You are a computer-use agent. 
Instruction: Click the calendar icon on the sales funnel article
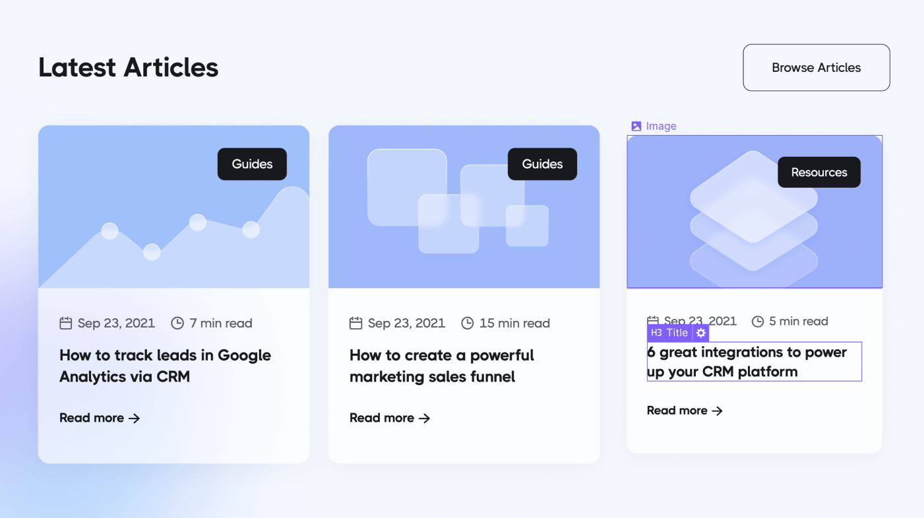pyautogui.click(x=355, y=323)
